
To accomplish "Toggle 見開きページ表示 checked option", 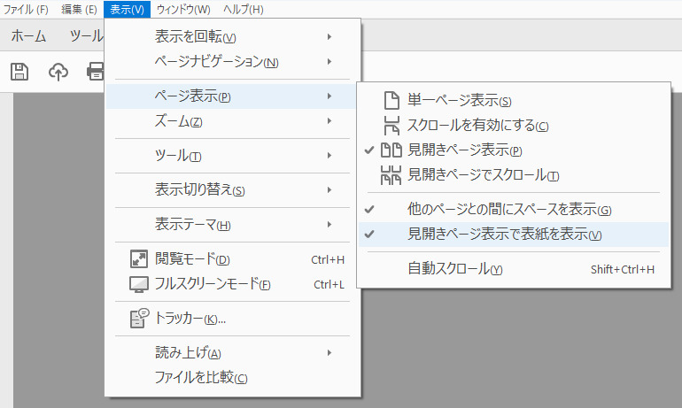I will coord(464,150).
